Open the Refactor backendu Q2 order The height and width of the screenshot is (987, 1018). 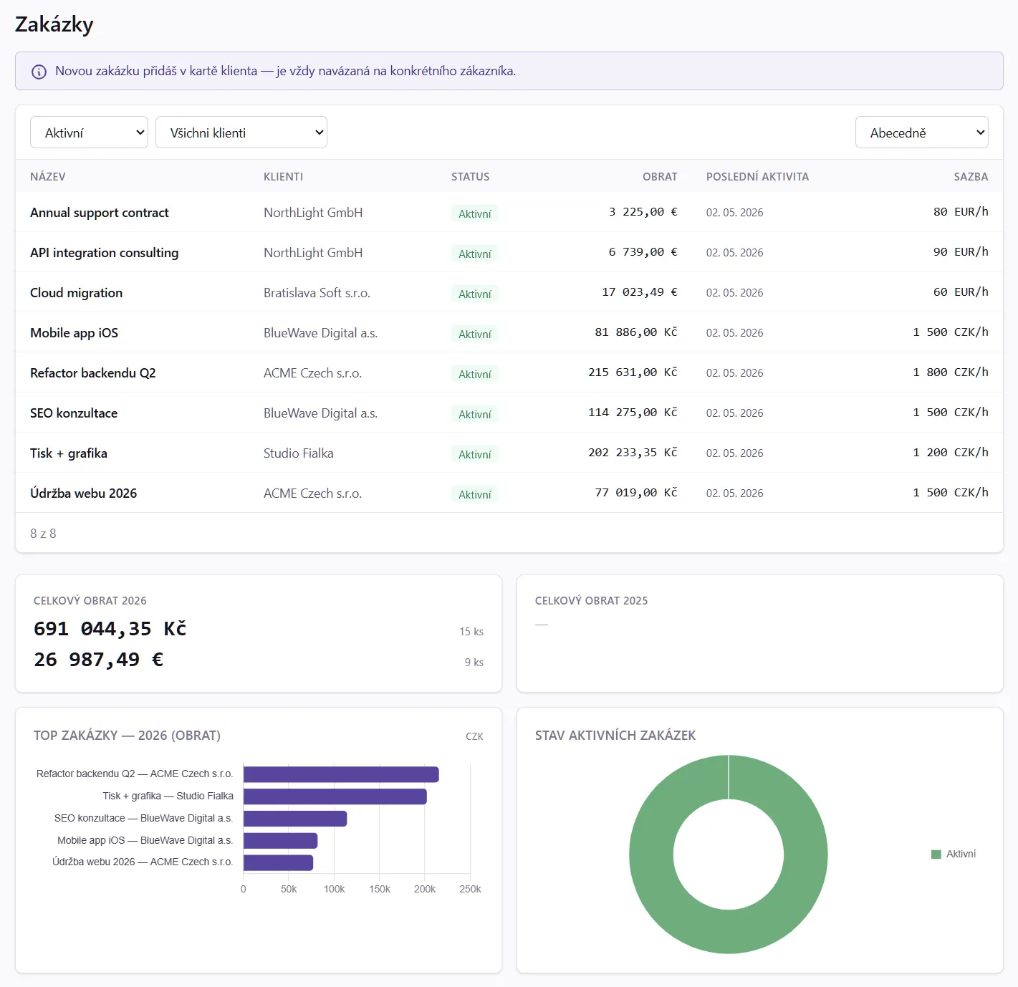92,373
